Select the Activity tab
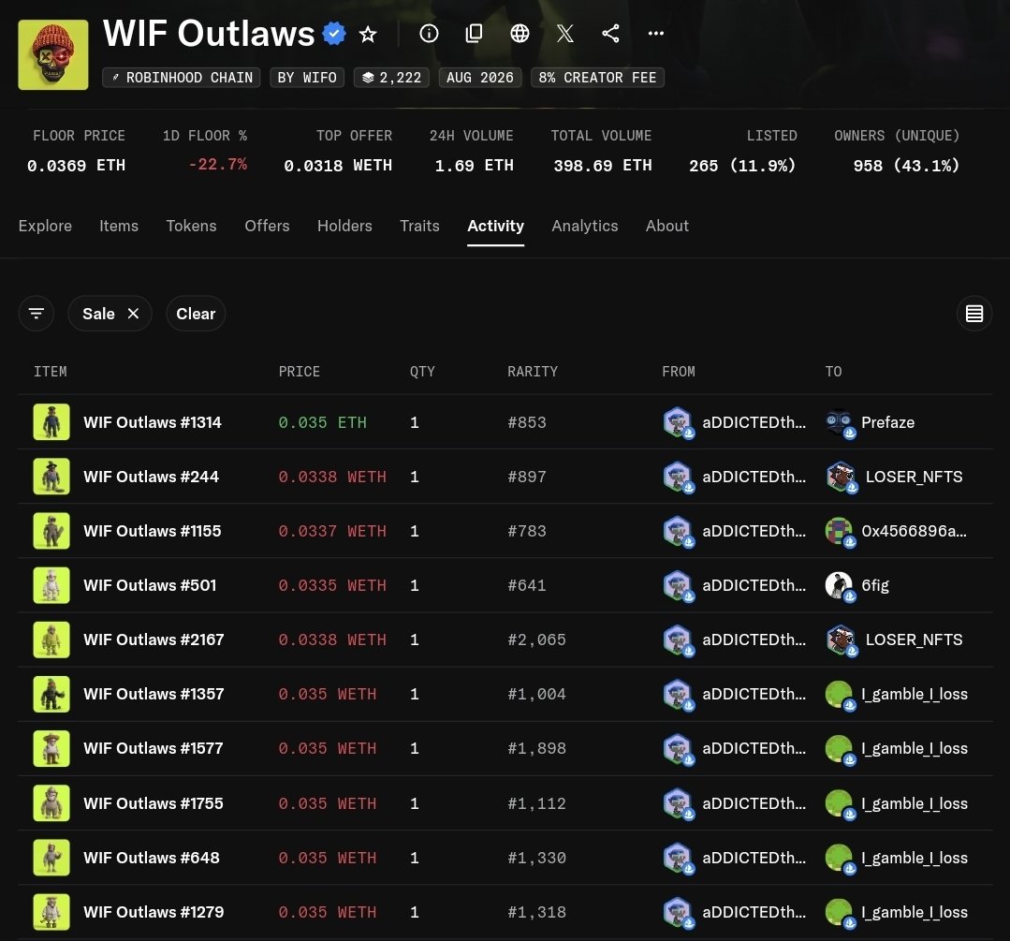1010x941 pixels. coord(495,226)
